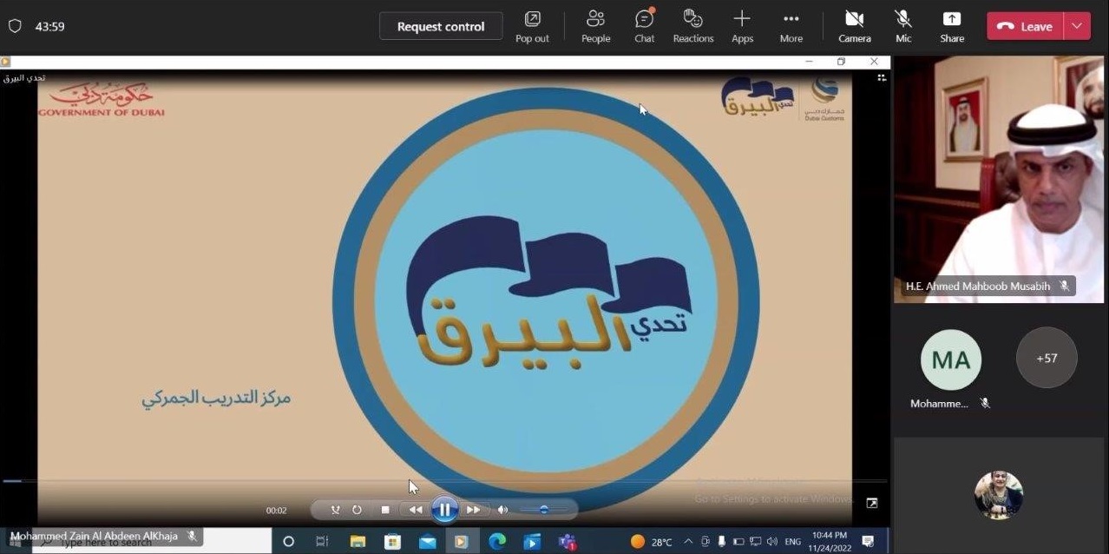The height and width of the screenshot is (554, 1109).
Task: Open Movies & TV from the taskbar
Action: [x=532, y=541]
